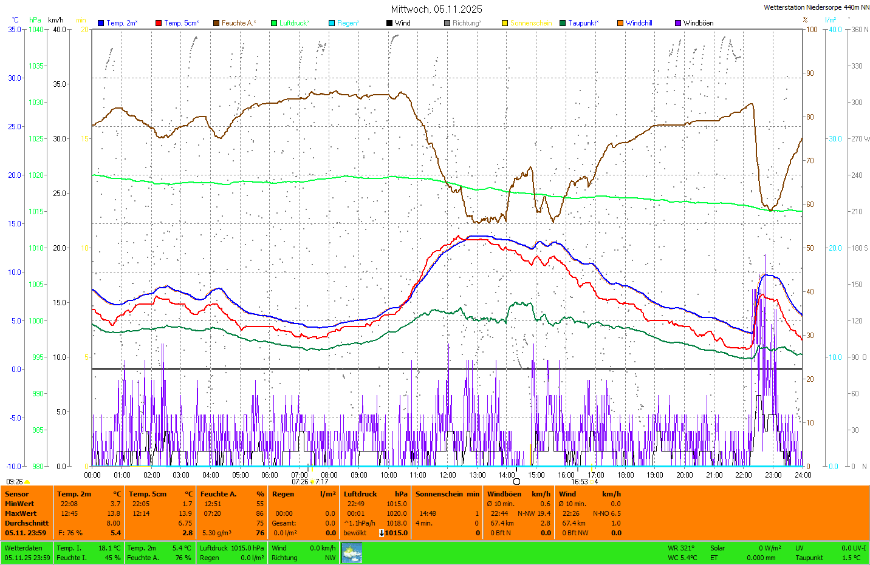Click the sunrise sun icon at 07:26
The image size is (870, 565).
click(312, 482)
